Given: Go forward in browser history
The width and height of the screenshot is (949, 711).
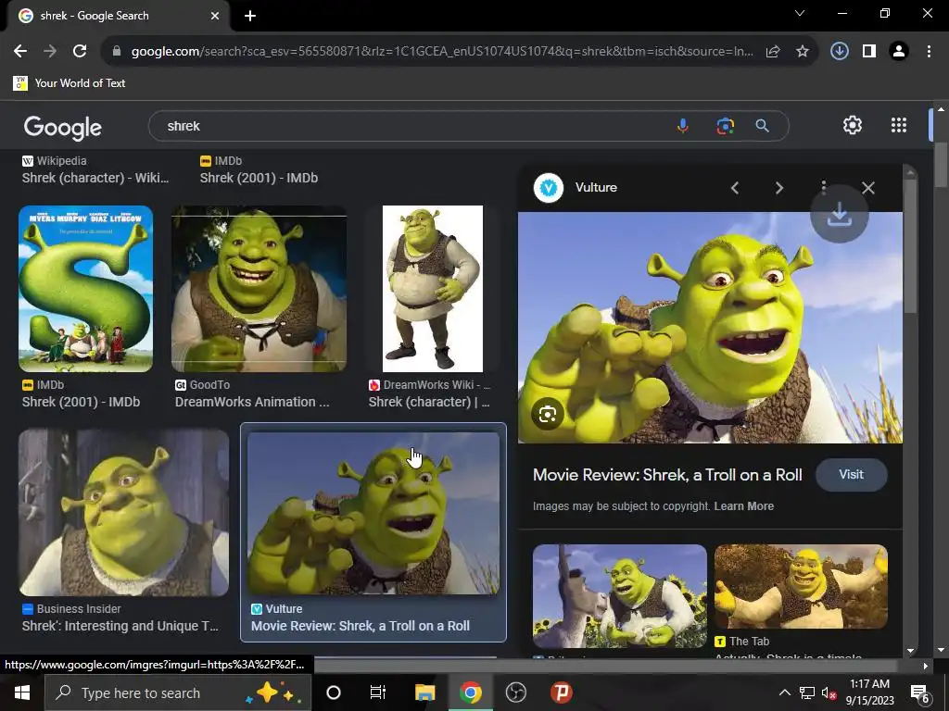Looking at the screenshot, I should (50, 52).
